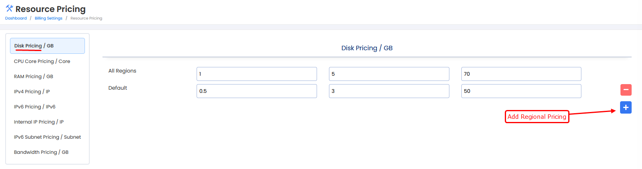This screenshot has height=169, width=642.
Task: Open IPv4 Pricing / IP section
Action: [32, 92]
